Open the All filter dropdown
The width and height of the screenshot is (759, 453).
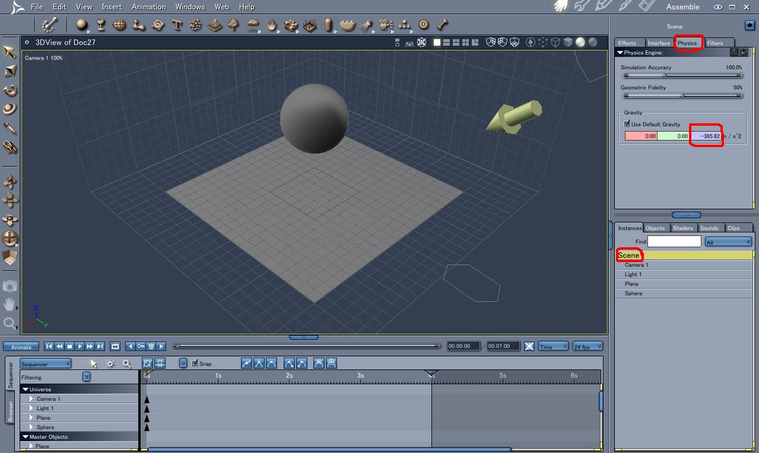click(x=728, y=242)
